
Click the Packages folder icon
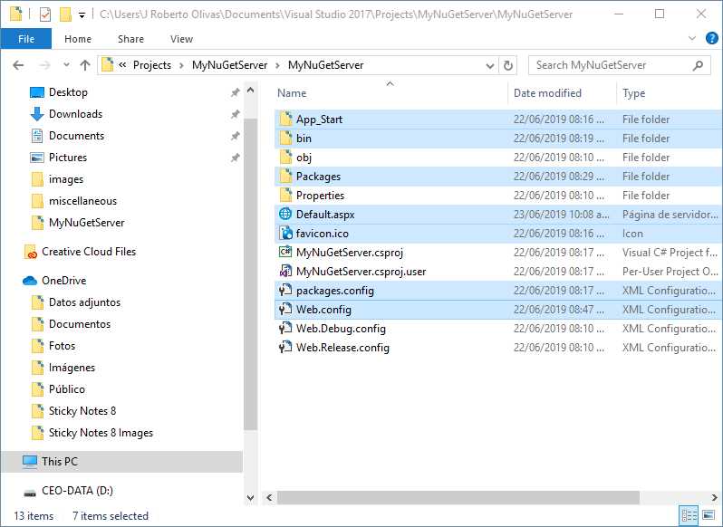[x=285, y=176]
